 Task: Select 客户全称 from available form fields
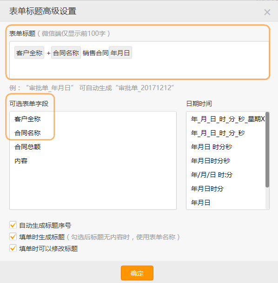tap(27, 119)
